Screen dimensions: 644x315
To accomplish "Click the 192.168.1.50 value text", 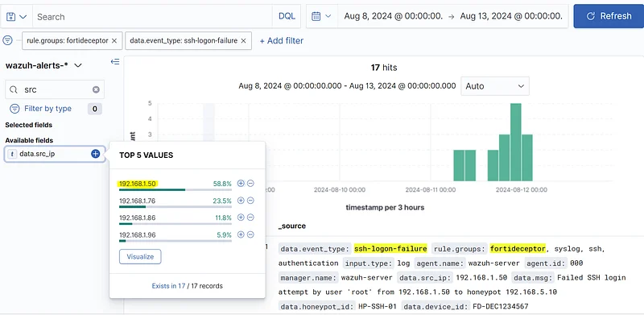I will pos(138,184).
